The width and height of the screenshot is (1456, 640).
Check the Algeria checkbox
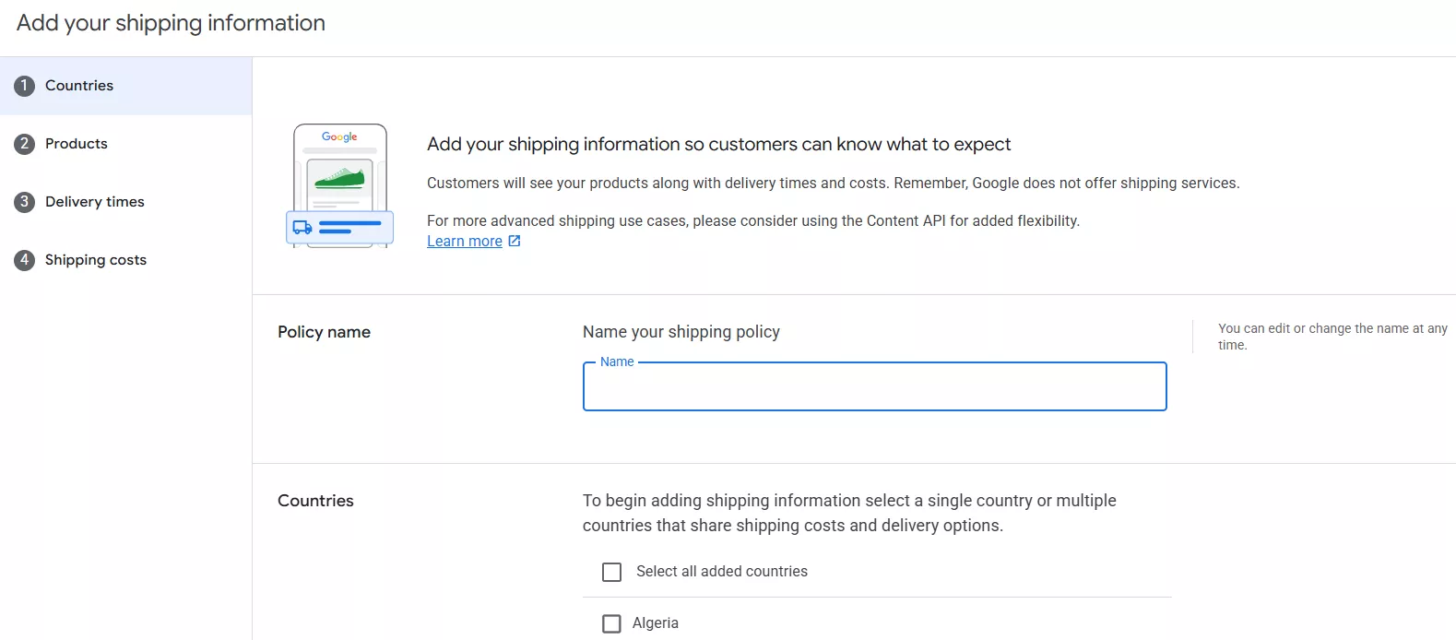pos(611,623)
